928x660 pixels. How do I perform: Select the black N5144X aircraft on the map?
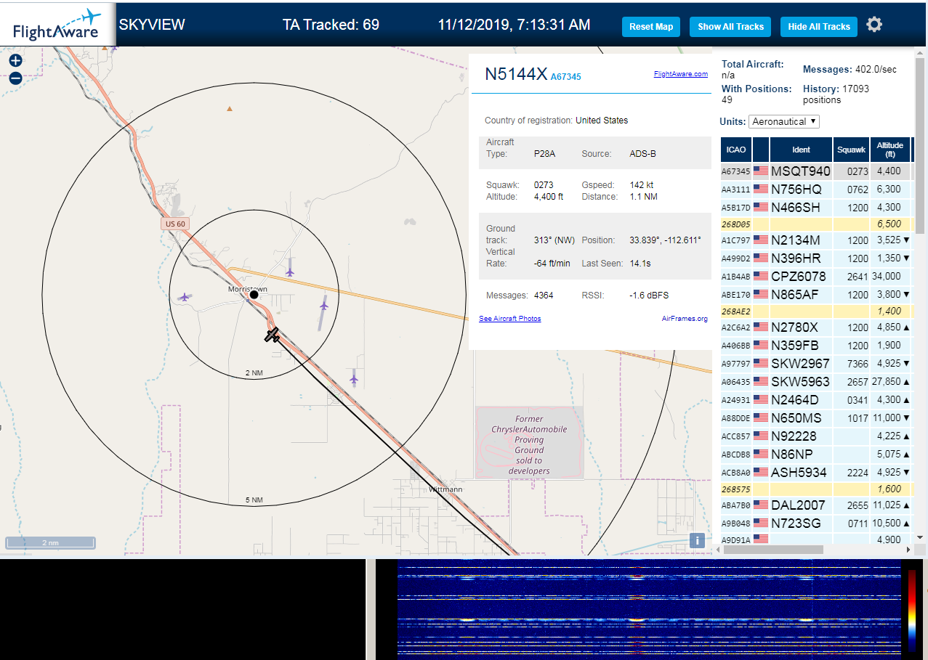(x=273, y=335)
